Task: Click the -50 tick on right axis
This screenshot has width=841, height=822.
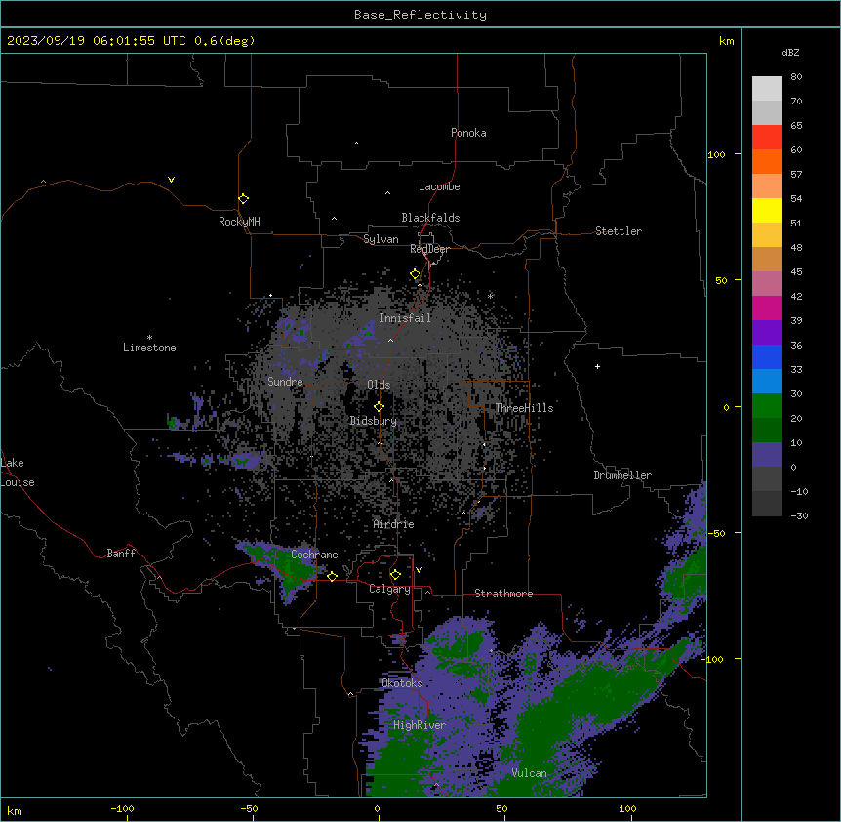Action: click(716, 533)
